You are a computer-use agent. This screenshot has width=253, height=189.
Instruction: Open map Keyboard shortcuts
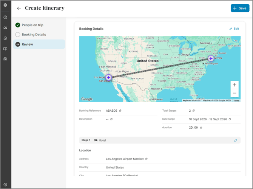[192, 100]
